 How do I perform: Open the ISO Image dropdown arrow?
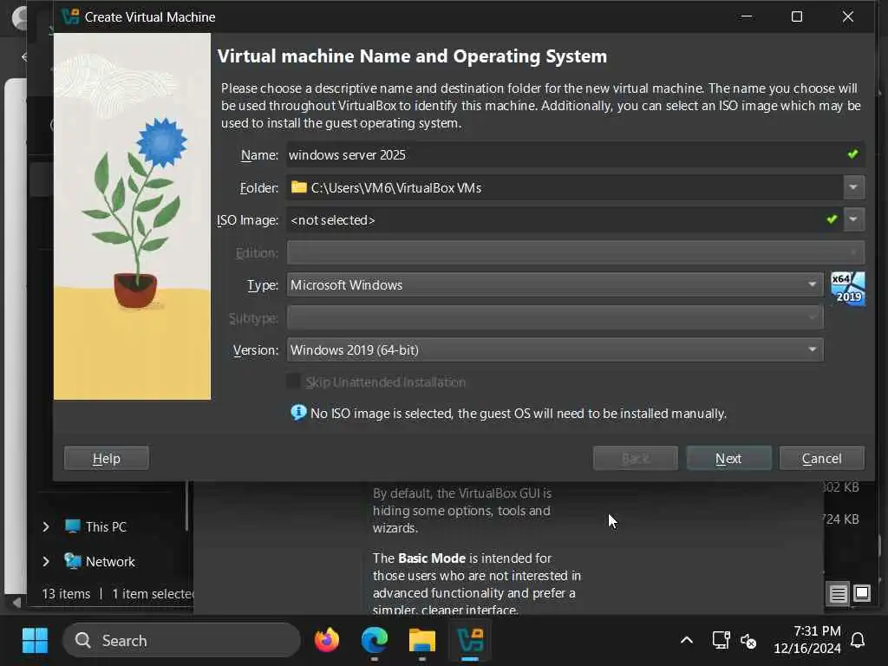pyautogui.click(x=854, y=219)
